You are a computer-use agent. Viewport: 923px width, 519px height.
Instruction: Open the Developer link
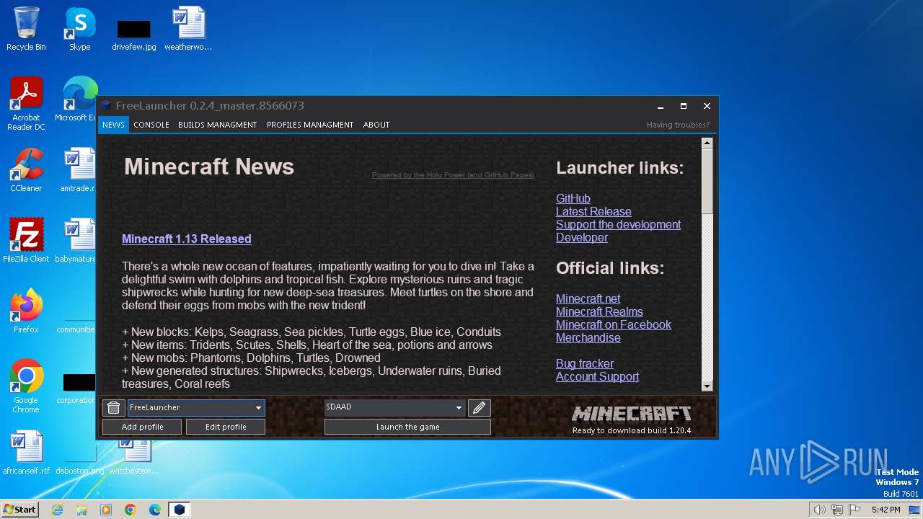582,237
